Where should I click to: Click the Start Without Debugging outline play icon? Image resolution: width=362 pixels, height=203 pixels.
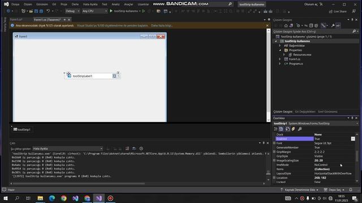coord(143,11)
